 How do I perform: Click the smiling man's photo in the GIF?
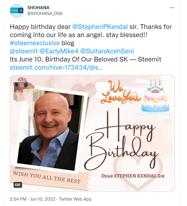point(50,129)
